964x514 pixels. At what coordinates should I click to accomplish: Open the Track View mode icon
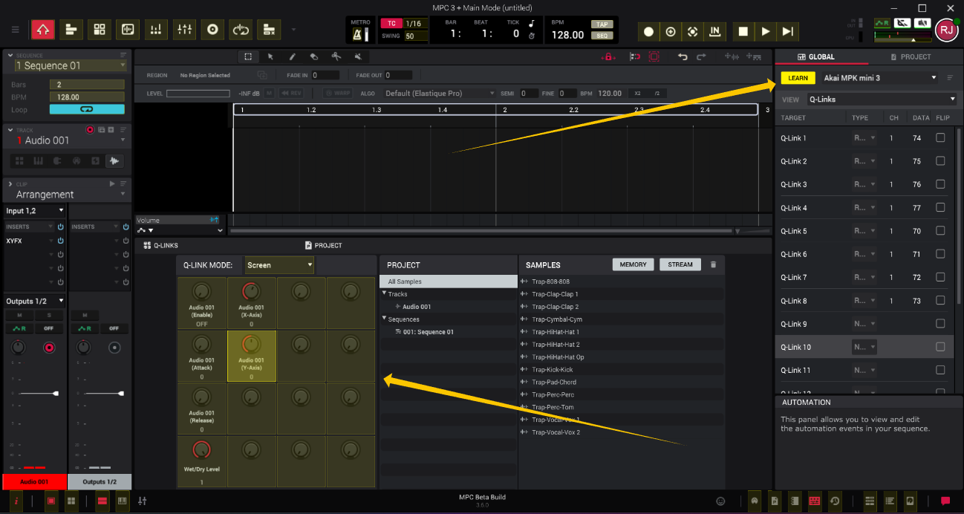pos(71,30)
